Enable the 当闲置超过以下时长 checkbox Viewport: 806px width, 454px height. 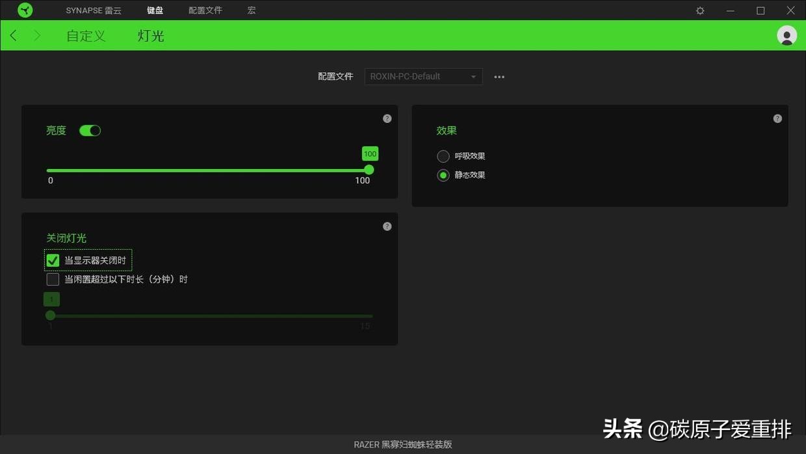coord(53,278)
